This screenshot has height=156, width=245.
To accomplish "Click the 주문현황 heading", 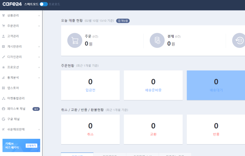I will (68, 66).
